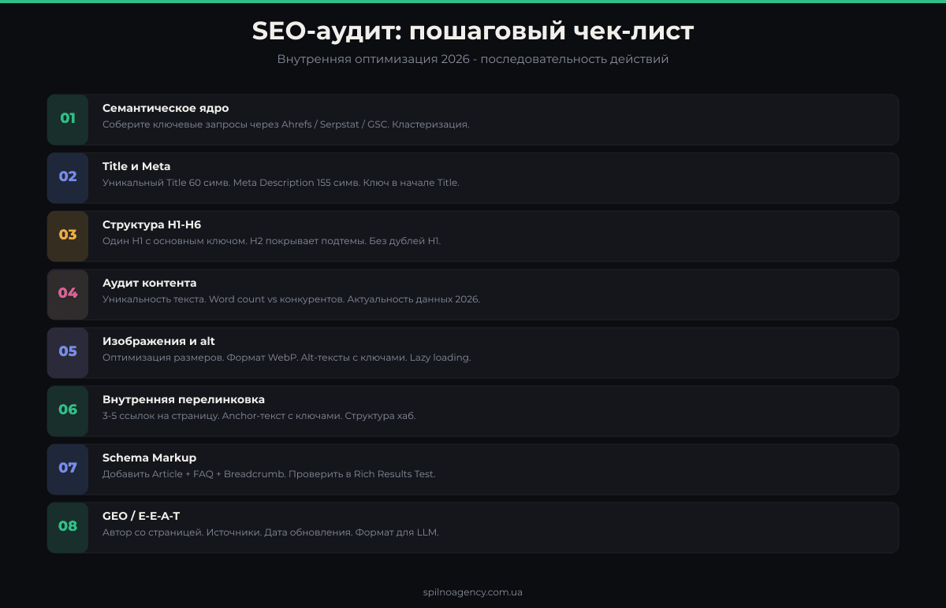Viewport: 946px width, 608px height.
Task: Select the 'Структура H1-H6' heading
Action: pos(151,224)
